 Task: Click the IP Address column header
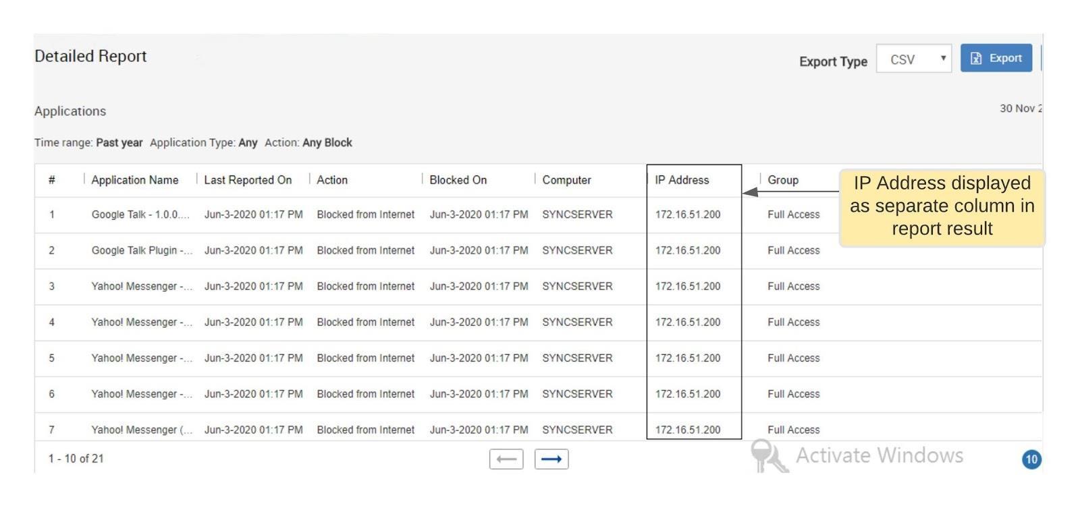click(x=682, y=180)
